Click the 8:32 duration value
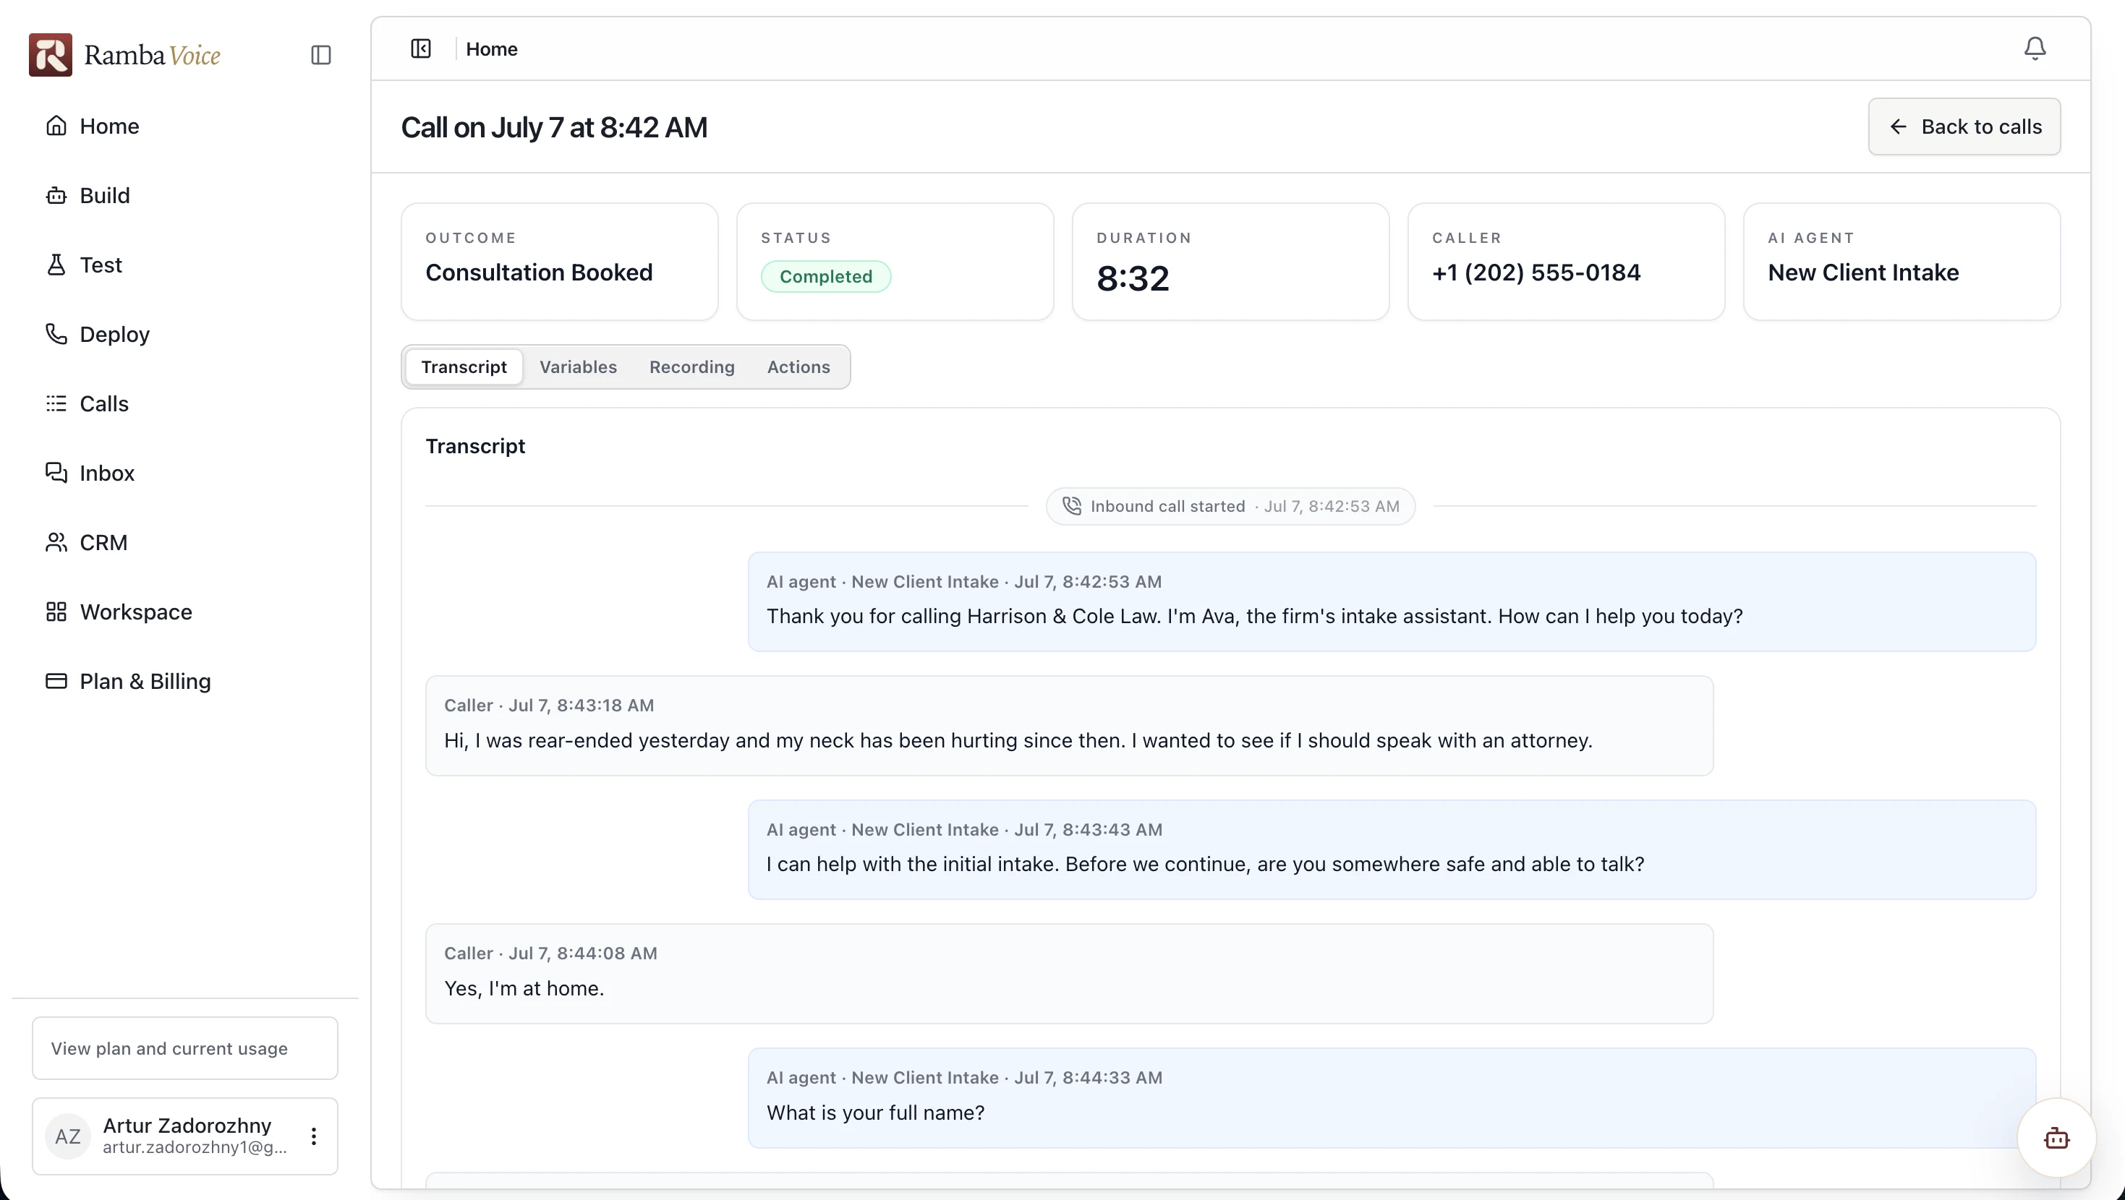This screenshot has width=2125, height=1200. (x=1133, y=279)
